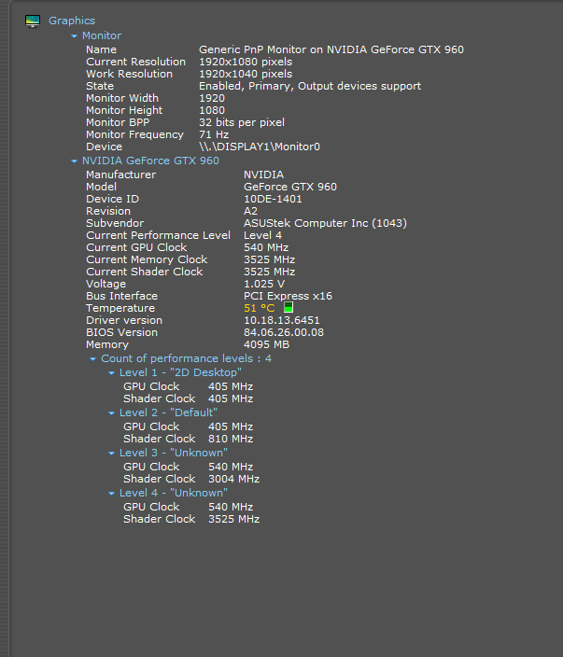Collapse Level 1 "2D Desktop" arrow

point(111,373)
